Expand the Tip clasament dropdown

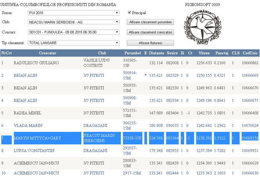(x=74, y=43)
